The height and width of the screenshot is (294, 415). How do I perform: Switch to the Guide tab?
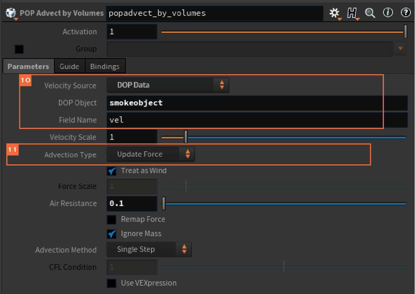pos(69,66)
